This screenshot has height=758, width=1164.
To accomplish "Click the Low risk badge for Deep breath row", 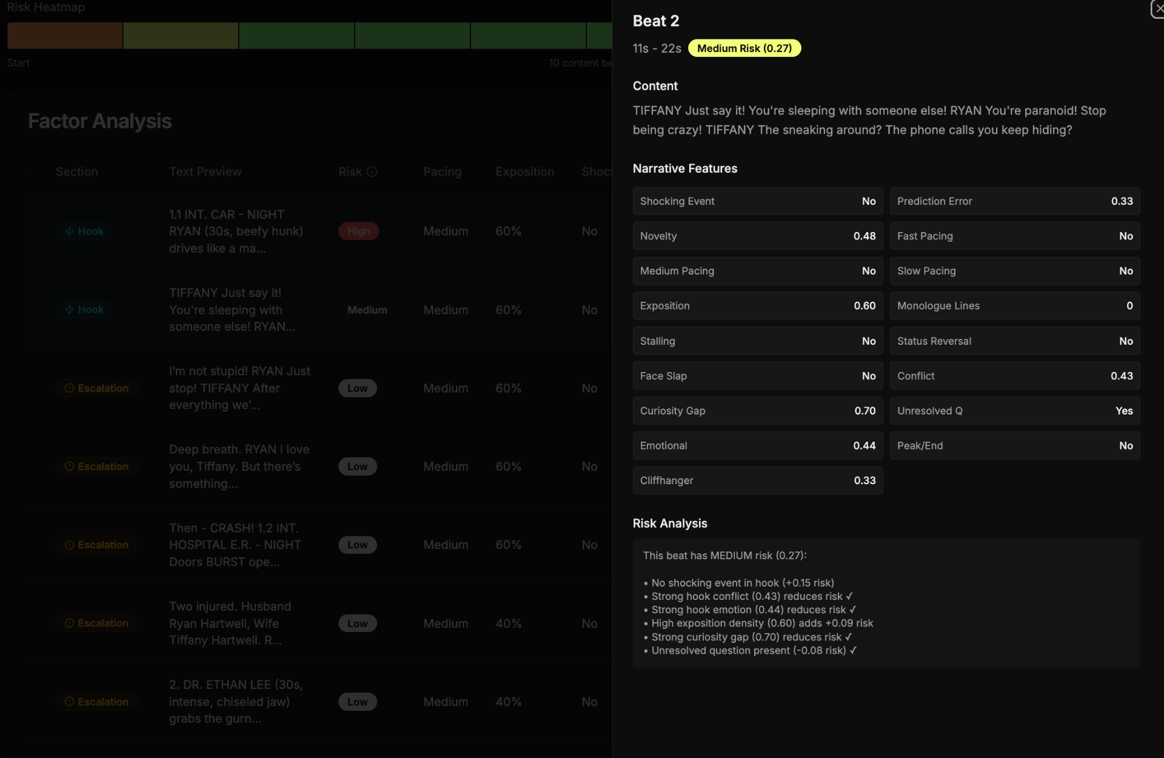I will 357,467.
